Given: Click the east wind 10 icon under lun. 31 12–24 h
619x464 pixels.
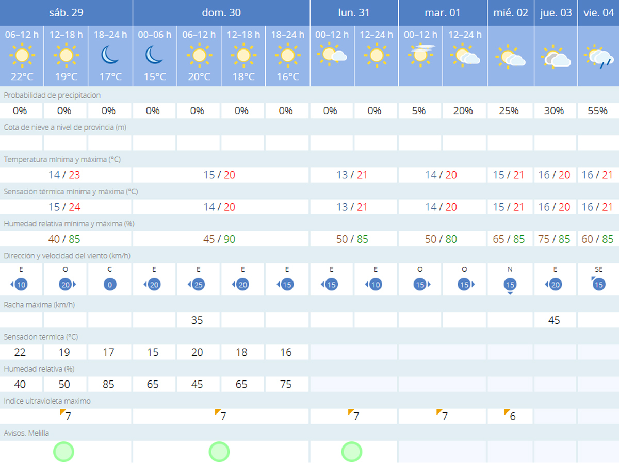Looking at the screenshot, I should 374,284.
